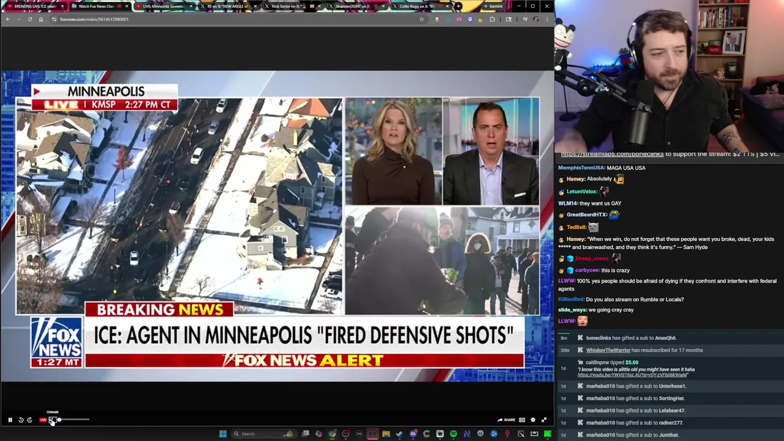Open WhiskeyTheWarrior's username in the activity feed
784x441 pixels.
tap(608, 350)
